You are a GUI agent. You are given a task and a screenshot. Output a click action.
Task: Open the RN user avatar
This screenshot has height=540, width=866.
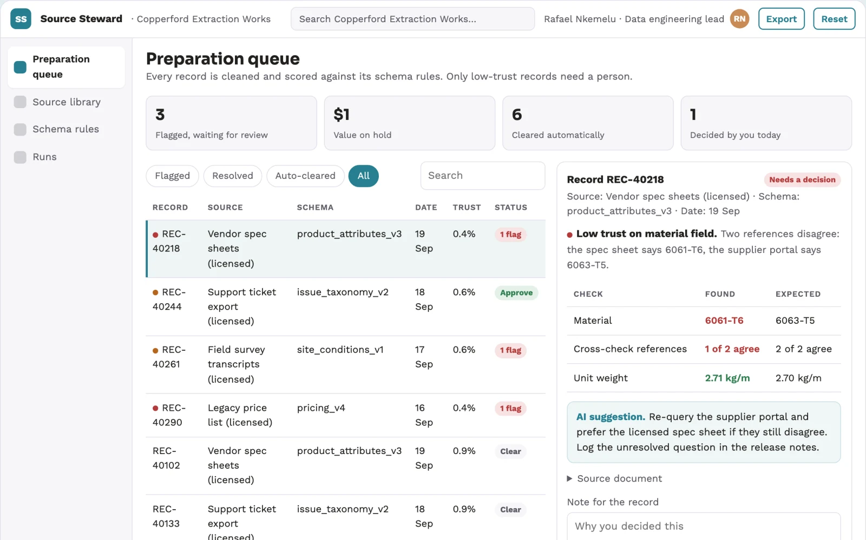[x=739, y=19]
